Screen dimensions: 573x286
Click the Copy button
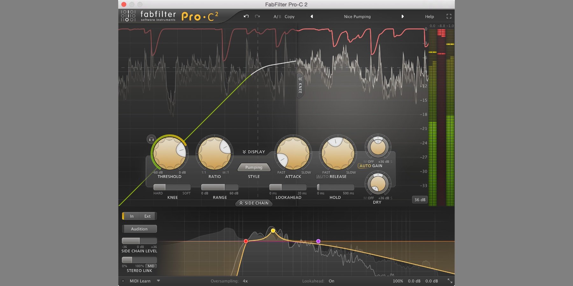click(x=289, y=17)
